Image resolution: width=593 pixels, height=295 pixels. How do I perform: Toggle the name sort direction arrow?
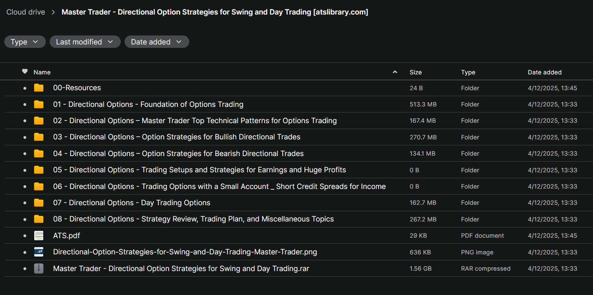click(395, 72)
